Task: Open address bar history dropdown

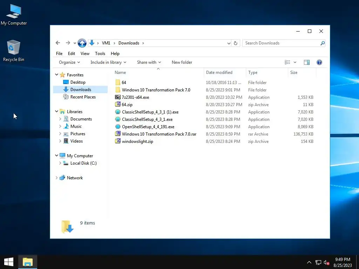Action: point(229,43)
